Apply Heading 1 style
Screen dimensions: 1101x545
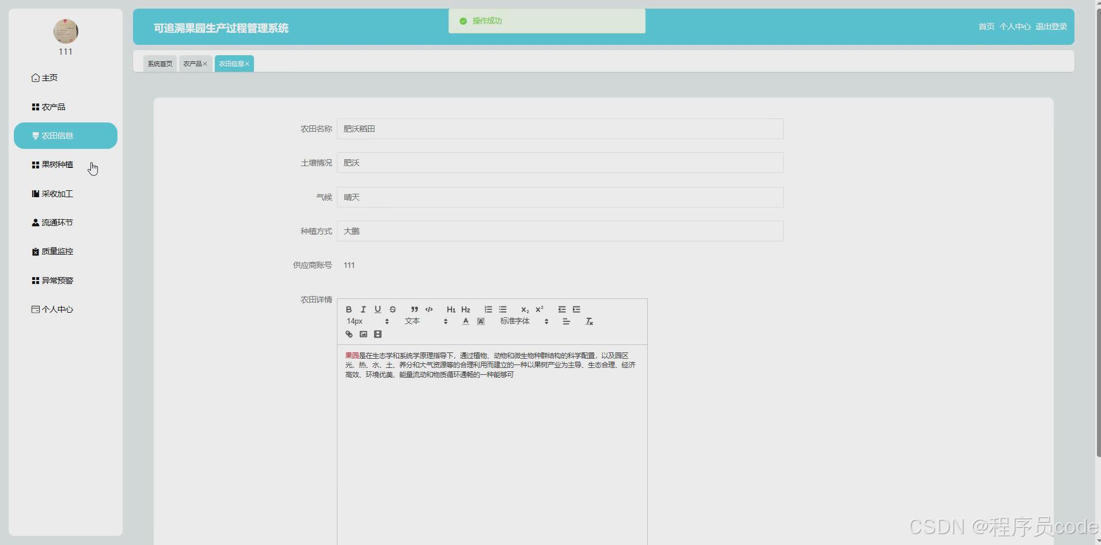[451, 309]
